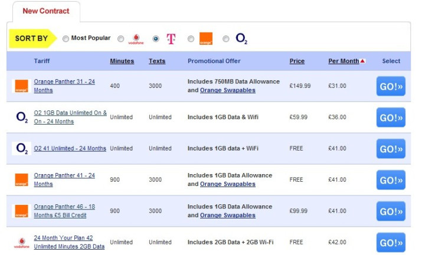Click Orange logo in Panther 46 row
This screenshot has width=425, height=255.
point(21,211)
